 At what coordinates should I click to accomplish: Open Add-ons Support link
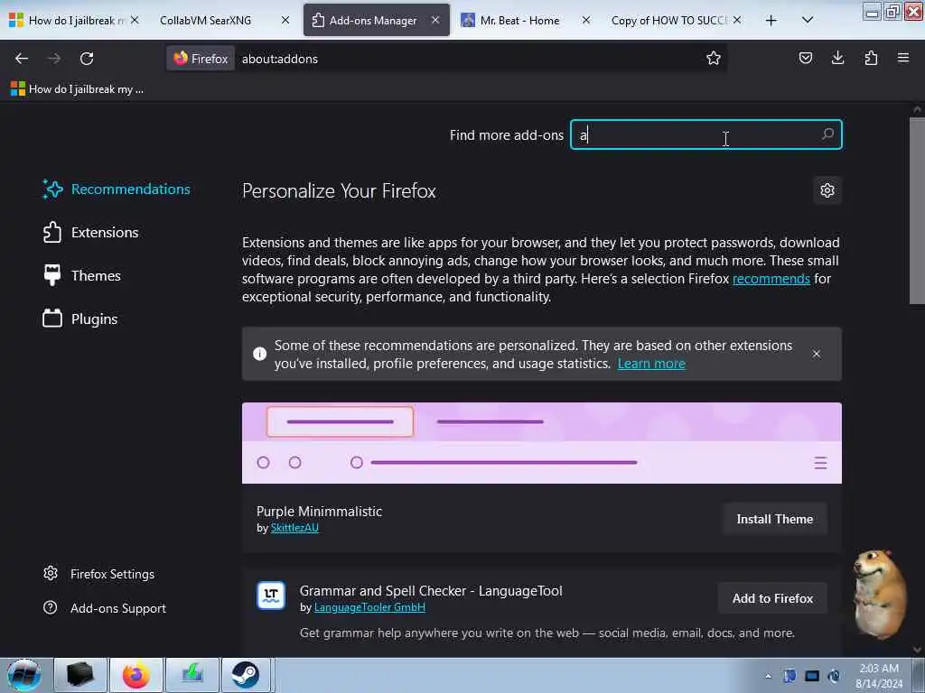(x=105, y=607)
